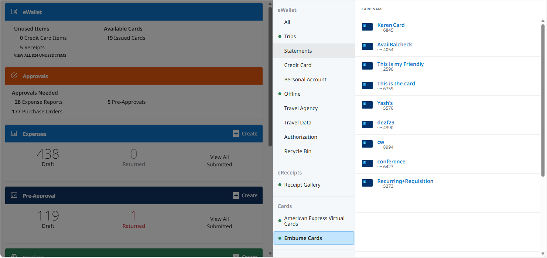Select the Emburse Cards tab

coord(303,238)
